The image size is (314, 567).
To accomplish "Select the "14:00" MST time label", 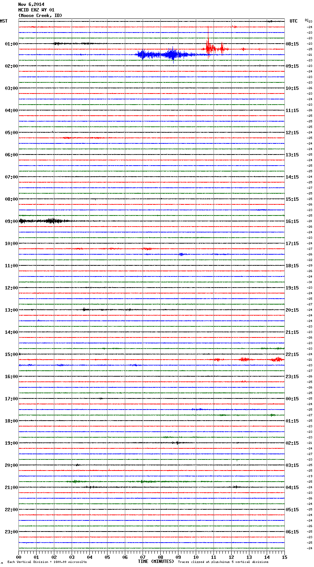I will click(11, 332).
